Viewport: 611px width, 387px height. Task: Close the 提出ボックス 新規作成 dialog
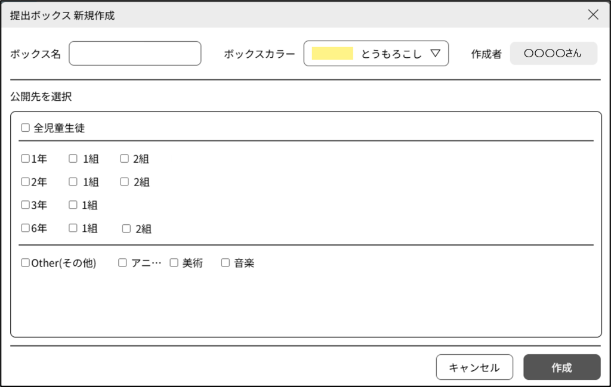(593, 15)
